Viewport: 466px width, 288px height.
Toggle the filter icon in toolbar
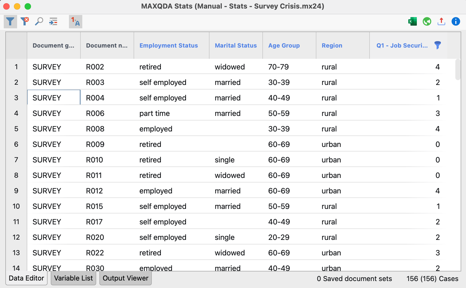point(10,22)
